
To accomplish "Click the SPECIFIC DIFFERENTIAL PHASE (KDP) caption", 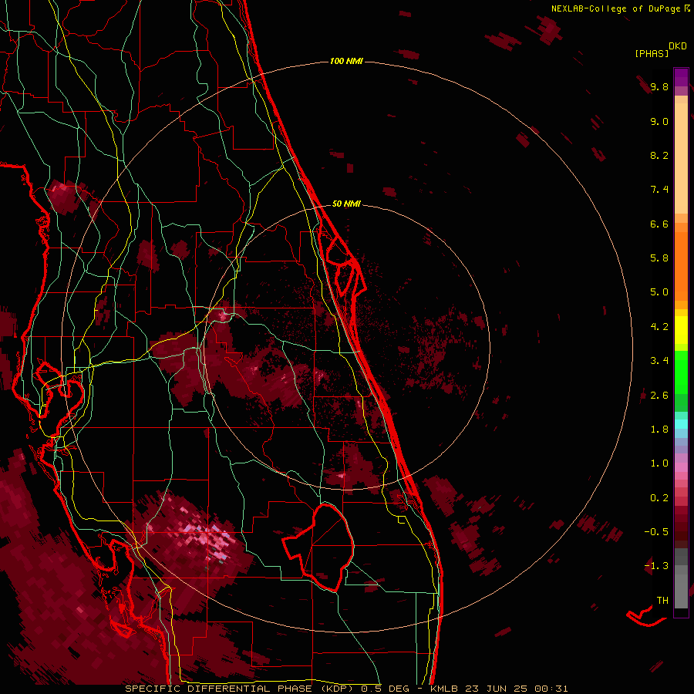I will (239, 689).
